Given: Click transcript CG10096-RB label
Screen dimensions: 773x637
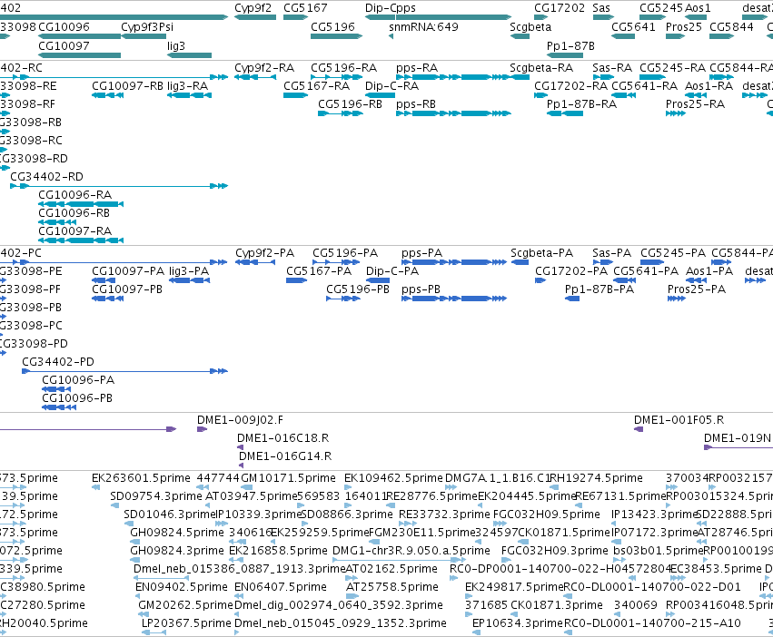Looking at the screenshot, I should tap(74, 213).
